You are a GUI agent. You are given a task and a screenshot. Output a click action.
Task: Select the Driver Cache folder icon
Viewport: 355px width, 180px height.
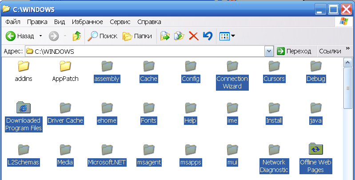pos(65,108)
